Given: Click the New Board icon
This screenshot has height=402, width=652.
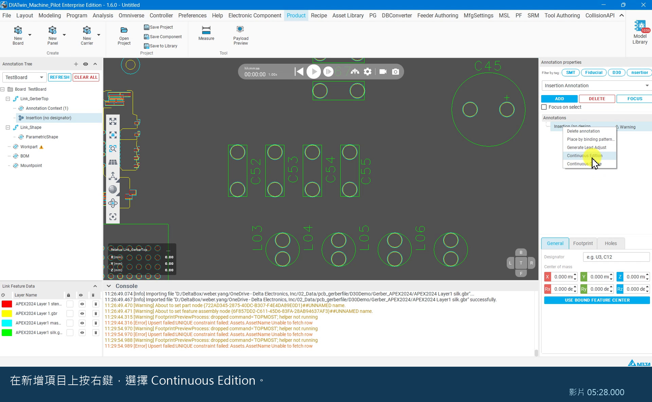Looking at the screenshot, I should tap(18, 31).
